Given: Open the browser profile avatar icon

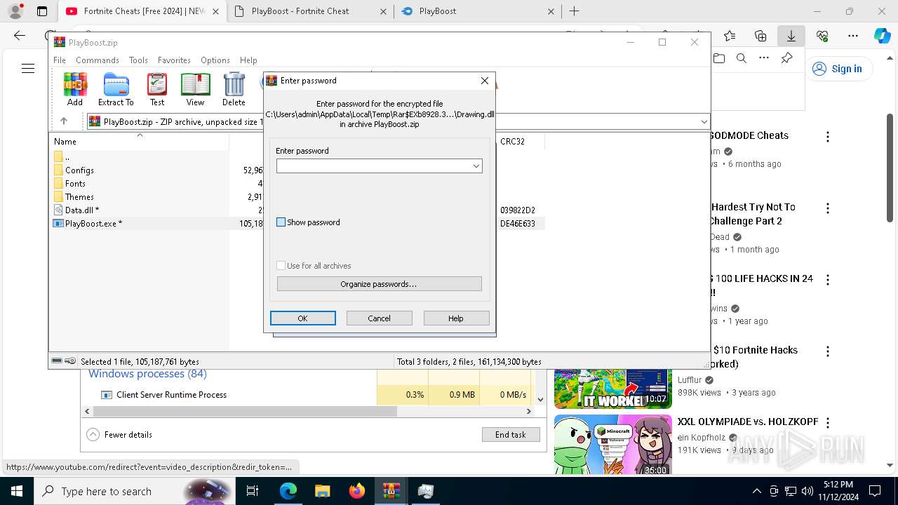Looking at the screenshot, I should (15, 11).
